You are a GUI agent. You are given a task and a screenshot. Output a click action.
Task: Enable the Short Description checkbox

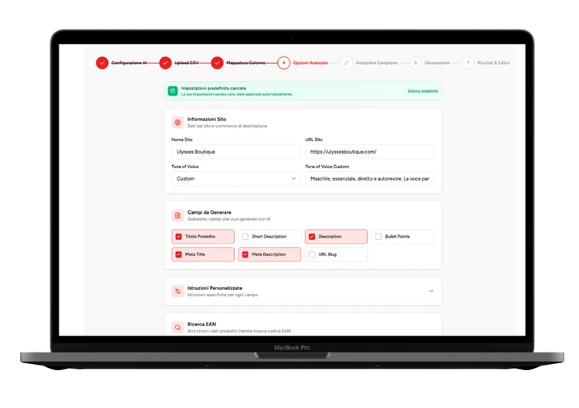[x=245, y=237]
